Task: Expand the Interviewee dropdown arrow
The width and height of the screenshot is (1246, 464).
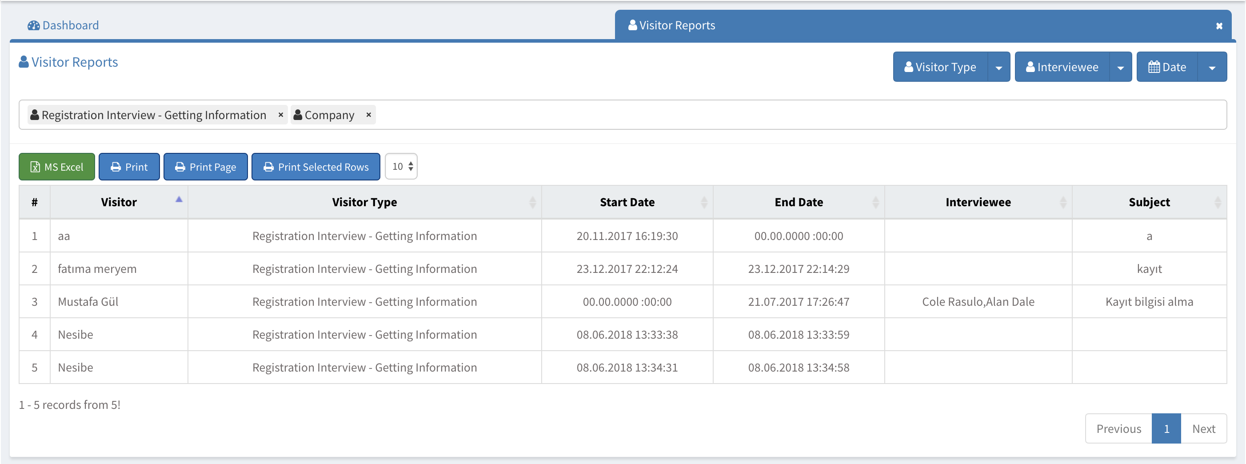Action: pyautogui.click(x=1121, y=67)
